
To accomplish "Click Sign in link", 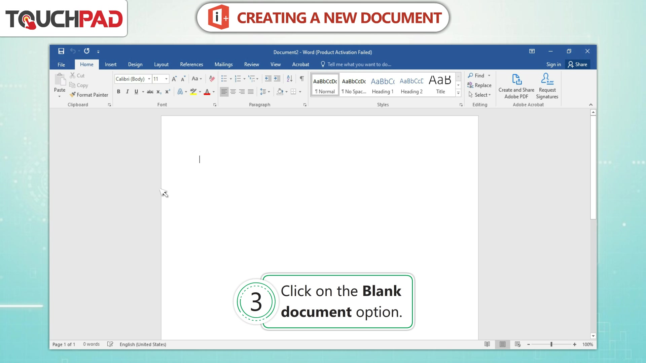I will point(553,64).
